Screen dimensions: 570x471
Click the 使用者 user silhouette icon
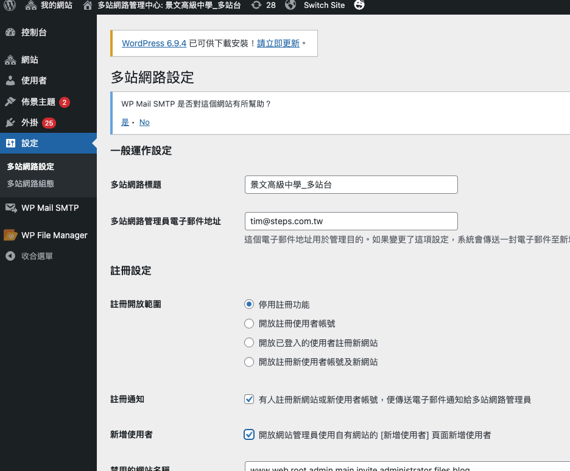click(x=10, y=80)
